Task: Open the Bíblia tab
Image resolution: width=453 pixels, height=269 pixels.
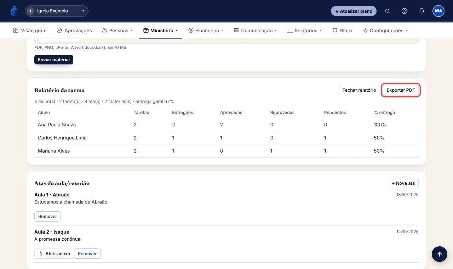Action: (343, 30)
